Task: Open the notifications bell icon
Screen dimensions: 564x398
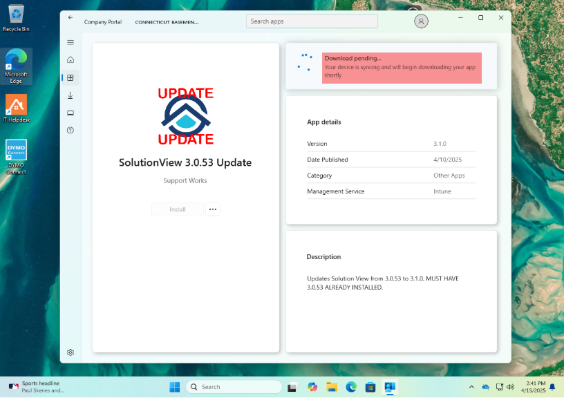Action: coord(552,387)
